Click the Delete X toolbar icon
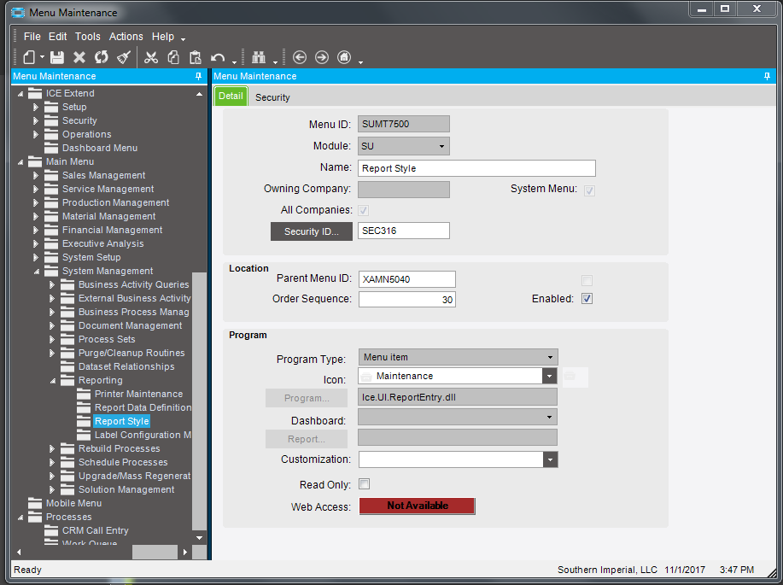The width and height of the screenshot is (783, 585). 79,57
